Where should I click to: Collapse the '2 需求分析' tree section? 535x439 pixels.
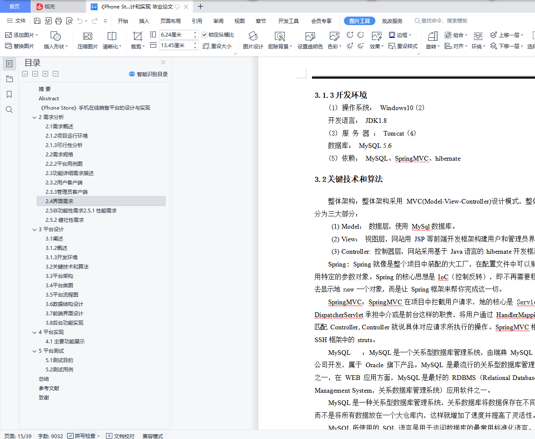point(34,117)
